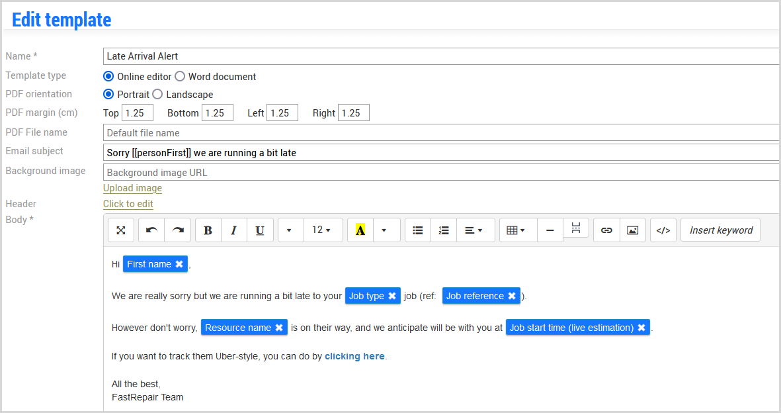
Task: Undo the last edit
Action: (x=151, y=230)
